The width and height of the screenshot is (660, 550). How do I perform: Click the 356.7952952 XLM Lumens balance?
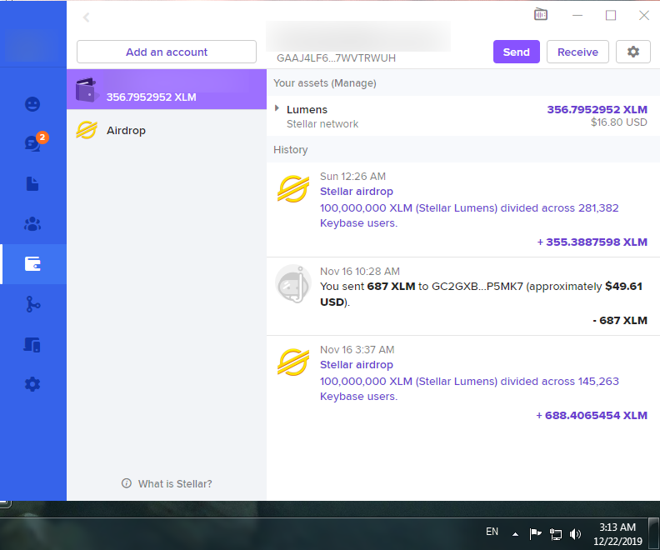click(597, 109)
